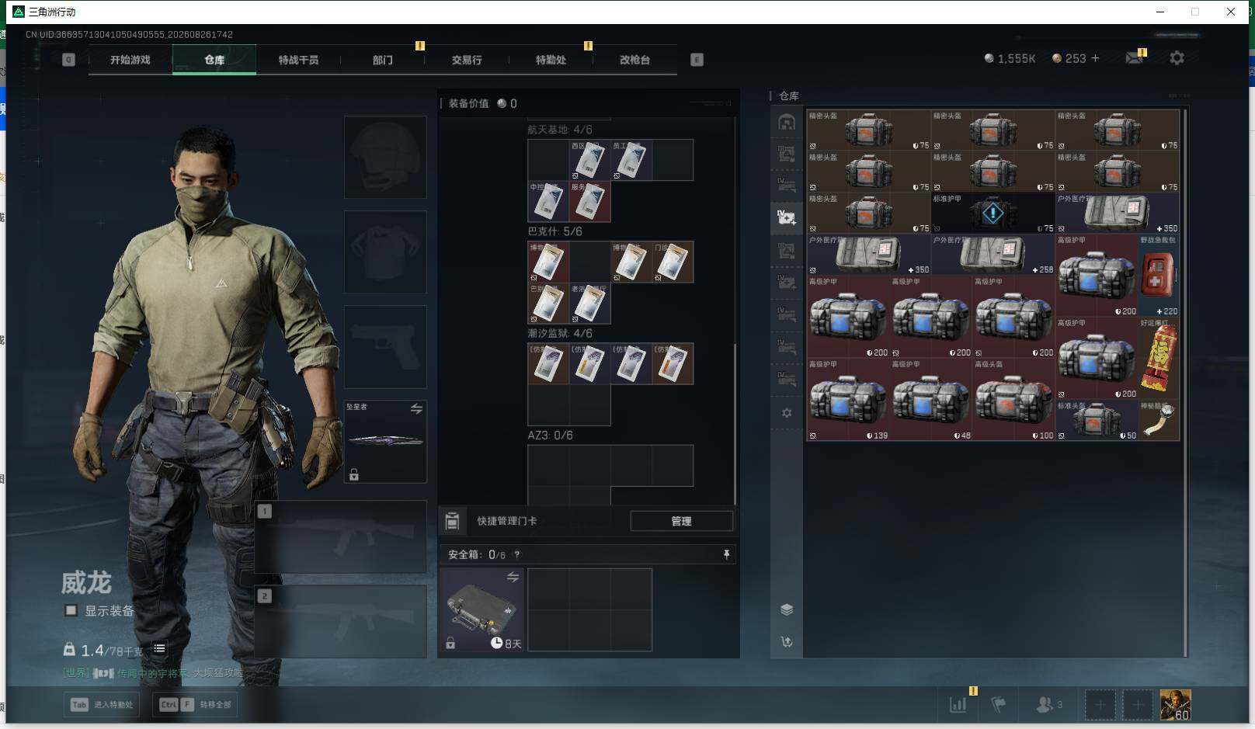
Task: Click the 转移全部 button
Action: [196, 704]
